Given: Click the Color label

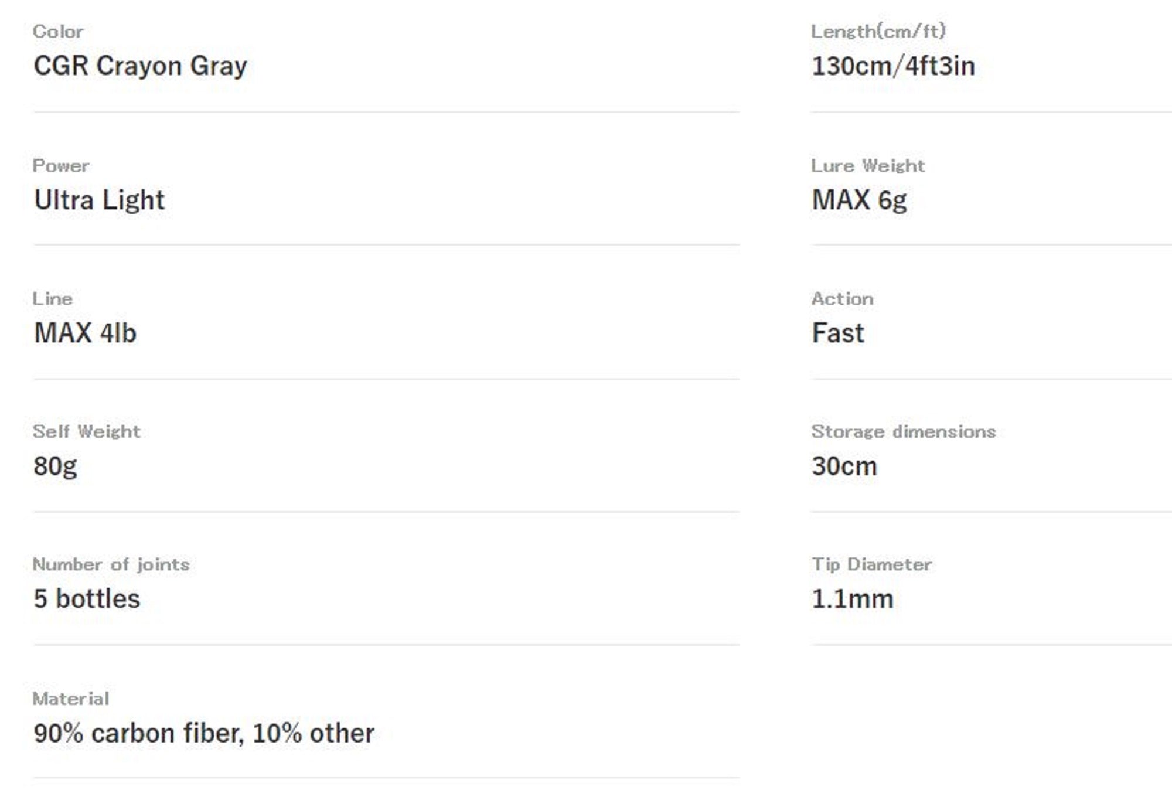Looking at the screenshot, I should (58, 32).
